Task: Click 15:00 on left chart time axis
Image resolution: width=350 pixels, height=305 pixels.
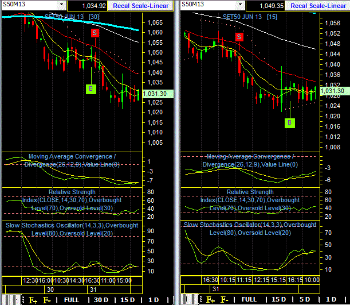Action: 124,280
